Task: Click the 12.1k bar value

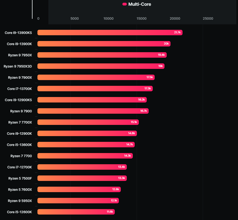Action: [x=114, y=201]
